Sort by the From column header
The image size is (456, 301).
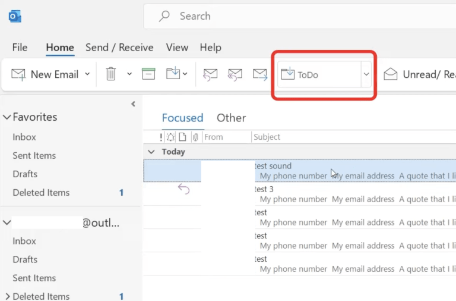pyautogui.click(x=214, y=137)
